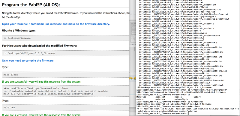Image resolution: width=240 pixels, height=116 pixels.
Task: Click 'Makefile' in the terminal ls output
Action: [141, 97]
